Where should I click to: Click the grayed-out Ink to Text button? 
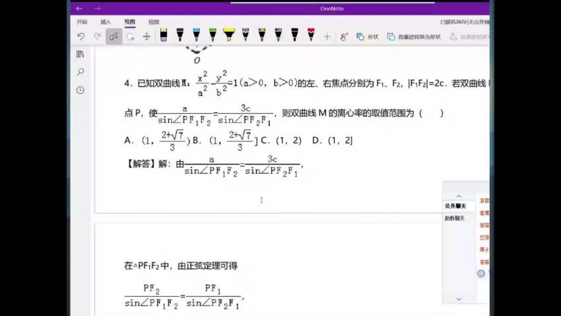pyautogui.click(x=469, y=36)
